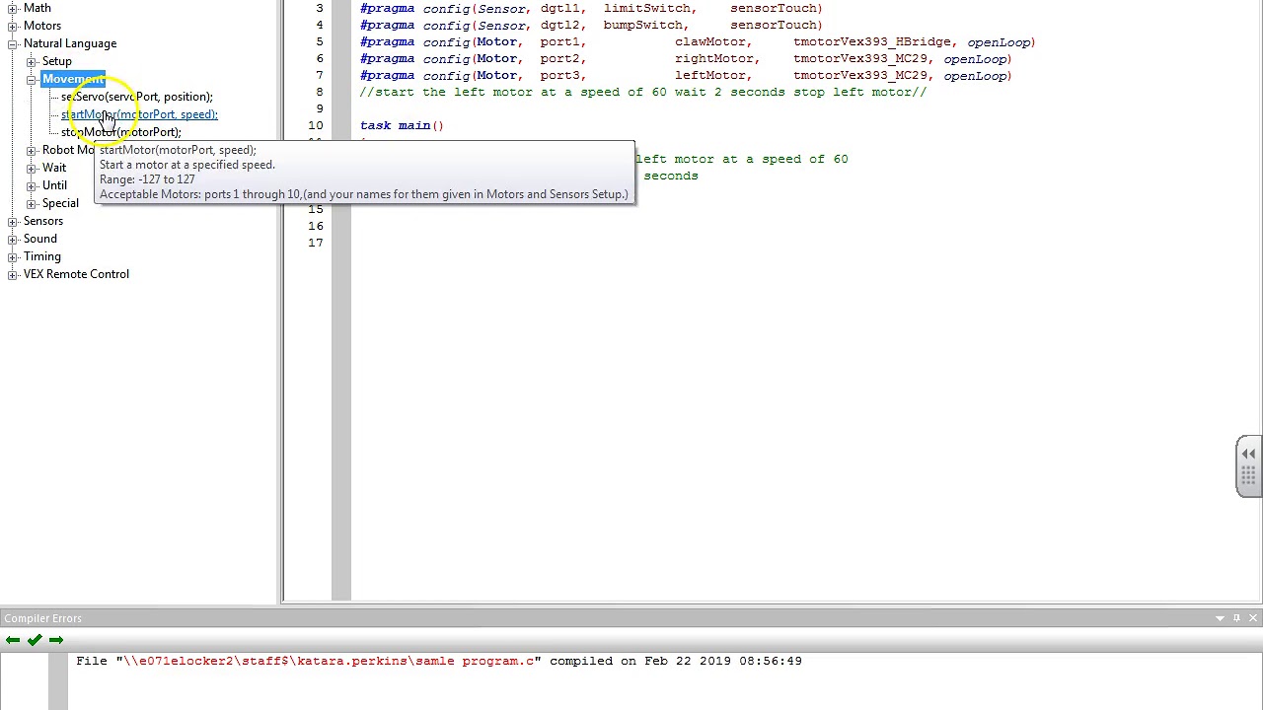Go to next compiler error arrow
This screenshot has width=1263, height=710.
click(56, 640)
